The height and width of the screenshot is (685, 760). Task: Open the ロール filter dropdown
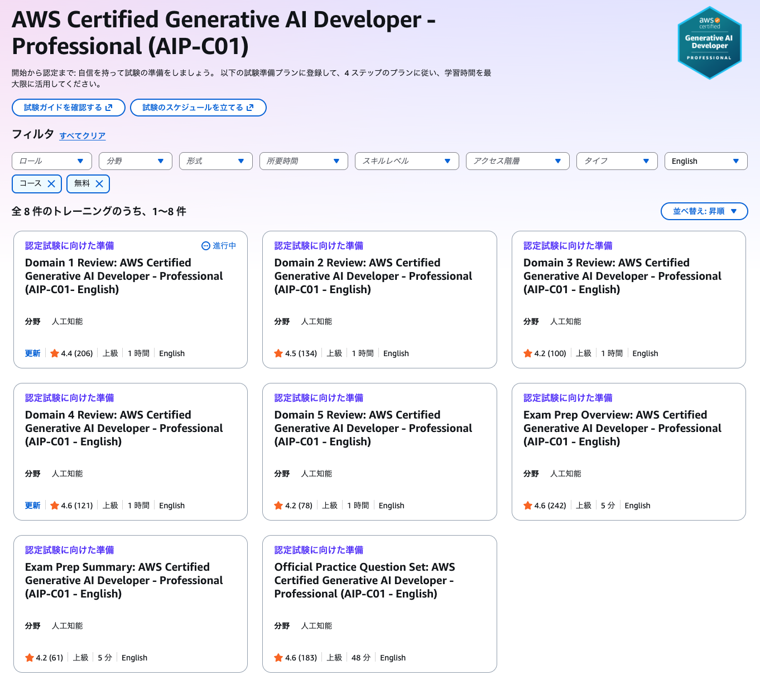(x=52, y=161)
